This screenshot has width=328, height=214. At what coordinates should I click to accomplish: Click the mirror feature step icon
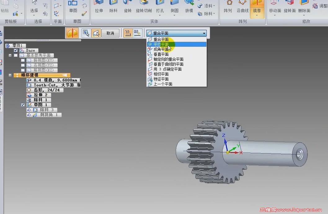tap(72, 33)
